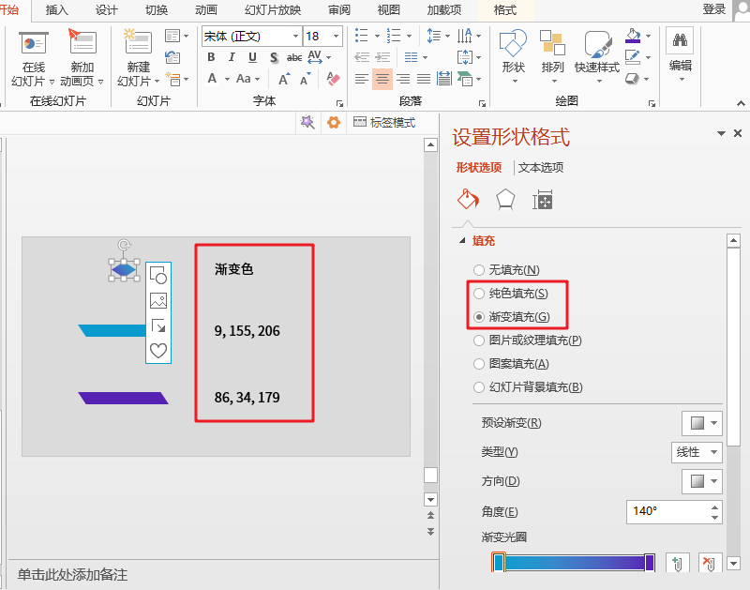Screen dimensions: 750x590
Task: Remove the selected gradient stop
Action: point(709,563)
